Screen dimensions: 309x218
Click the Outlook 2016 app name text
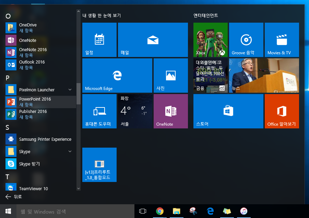[x=32, y=62]
